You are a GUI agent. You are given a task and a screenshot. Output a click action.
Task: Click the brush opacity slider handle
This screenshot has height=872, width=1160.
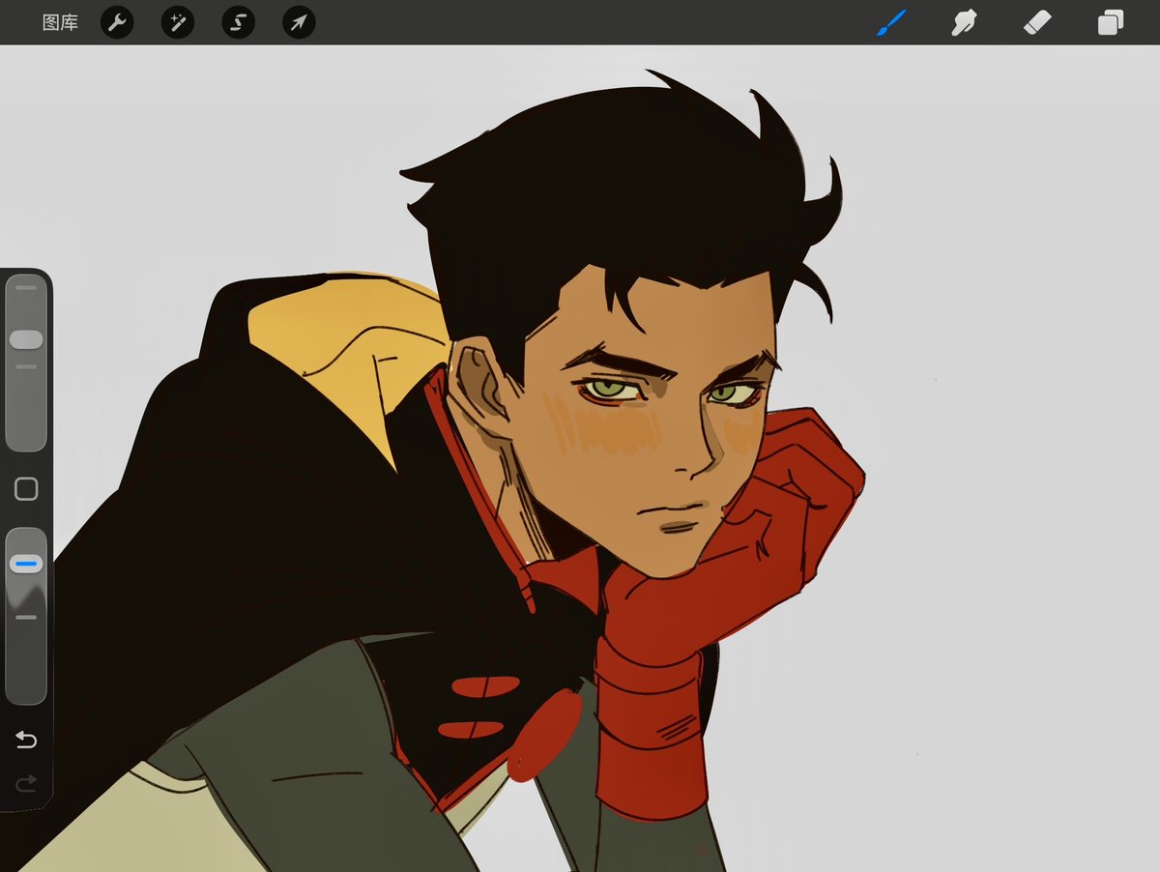26,563
